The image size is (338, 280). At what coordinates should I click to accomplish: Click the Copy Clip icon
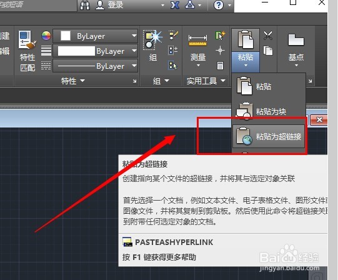click(268, 51)
